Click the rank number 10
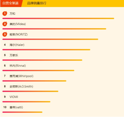The image size is (124, 117). click(5, 107)
